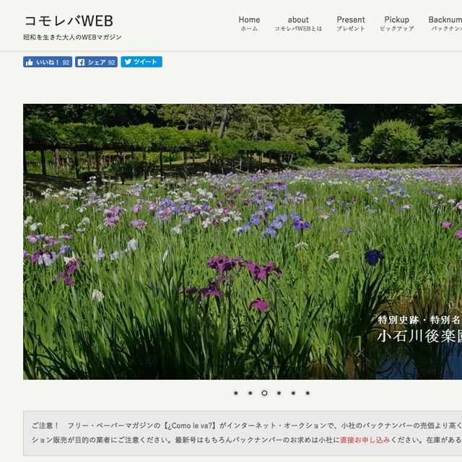Screen dimensions: 462x462
Task: Click the 小石川後楽園 caption on slide
Action: click(419, 336)
